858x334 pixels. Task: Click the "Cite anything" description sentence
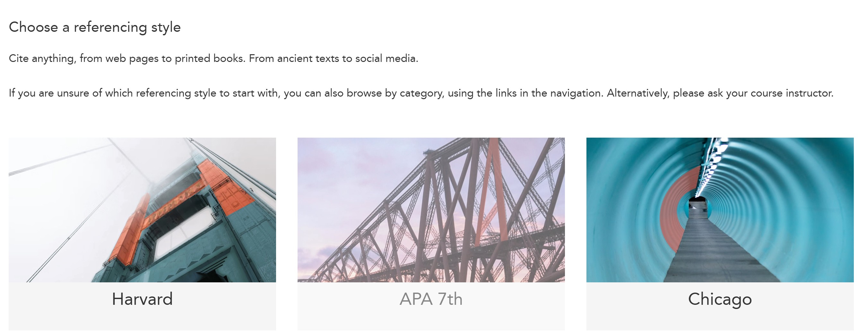click(x=213, y=59)
